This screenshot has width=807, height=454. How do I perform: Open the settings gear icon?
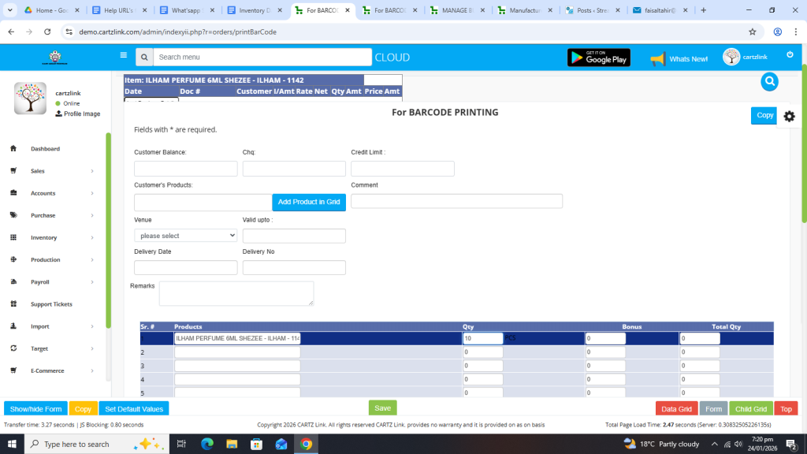[789, 116]
